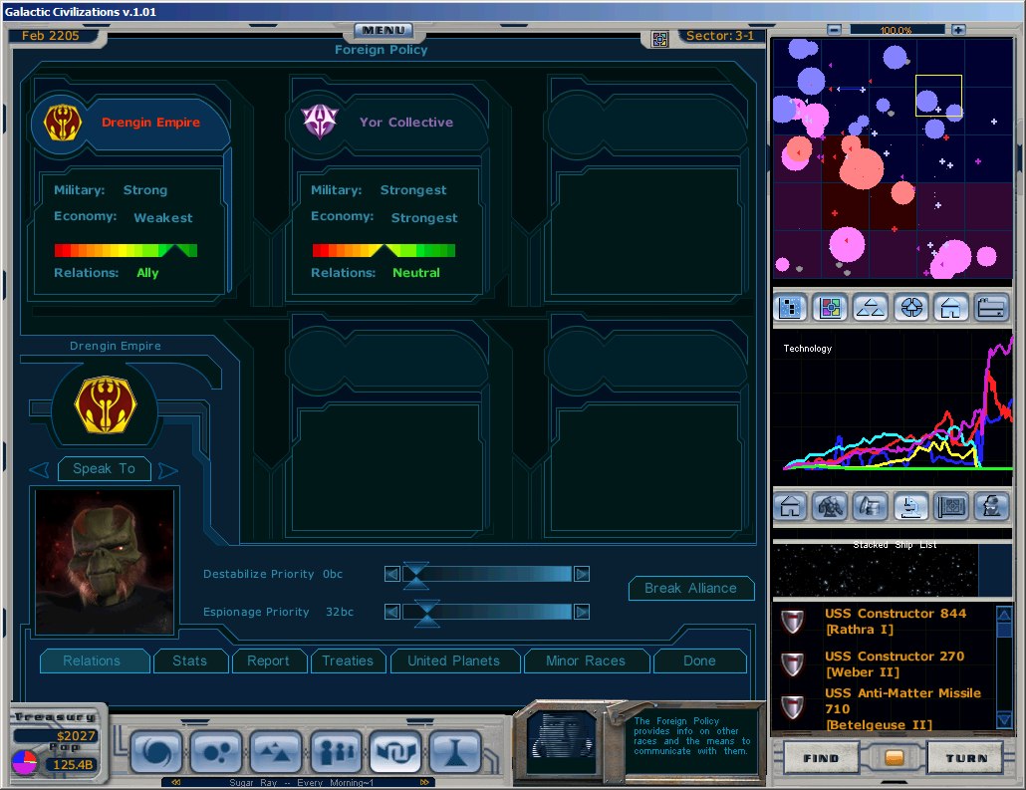Click the Drengin Empire emblem in relations card
Viewport: 1026px width, 790px height.
(x=62, y=123)
